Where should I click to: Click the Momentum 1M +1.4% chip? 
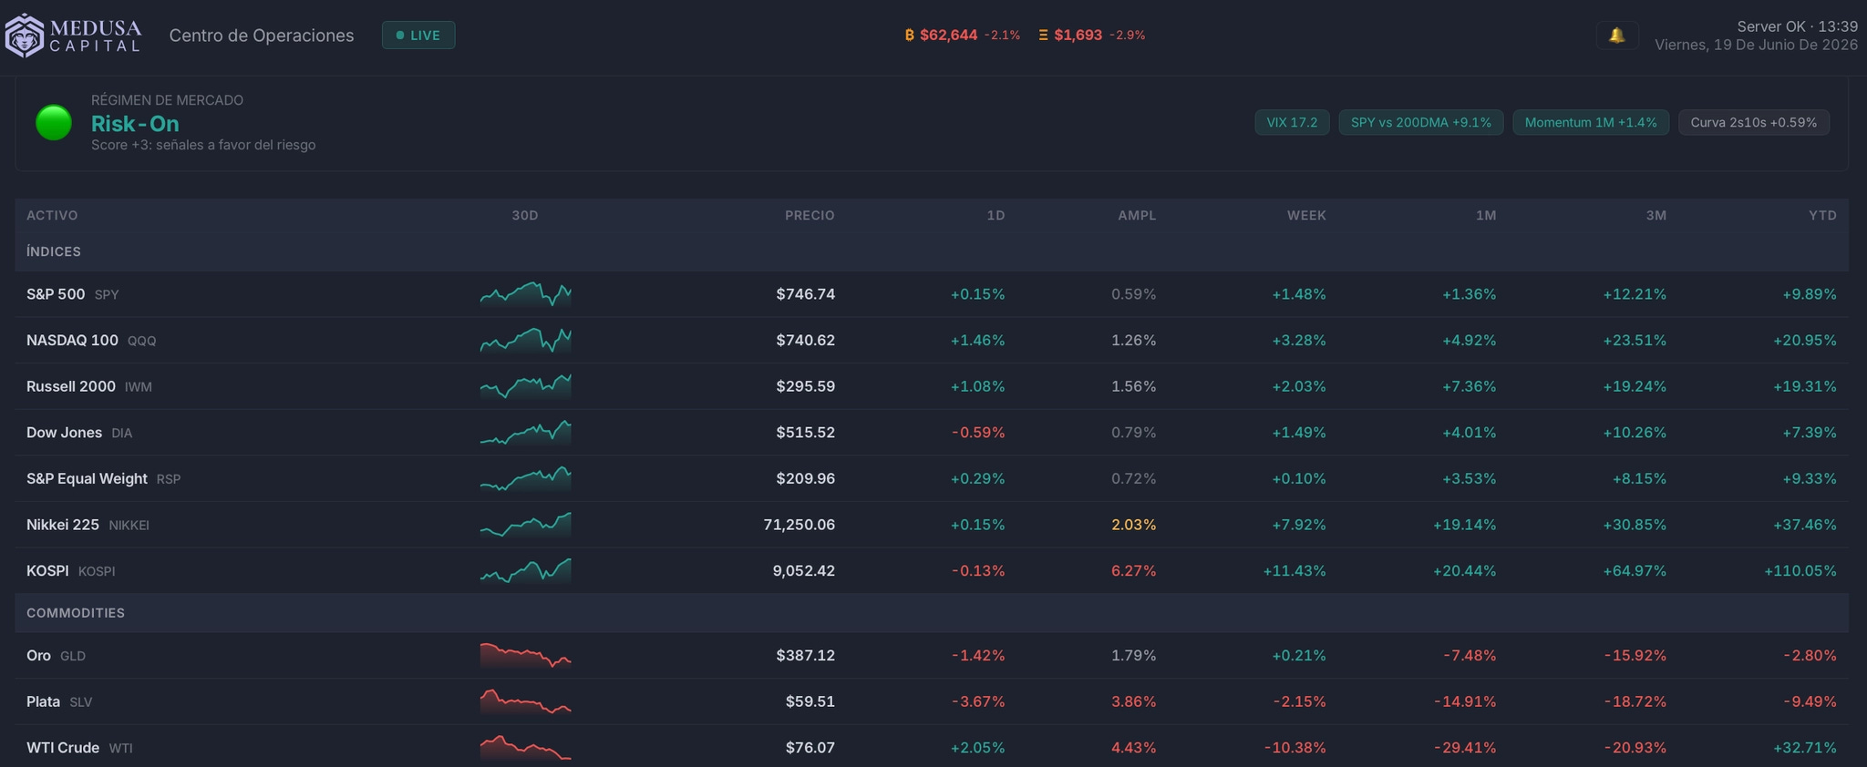point(1591,122)
